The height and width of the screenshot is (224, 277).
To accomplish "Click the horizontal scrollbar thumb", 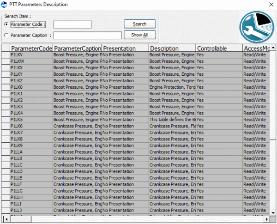I will click(x=21, y=219).
